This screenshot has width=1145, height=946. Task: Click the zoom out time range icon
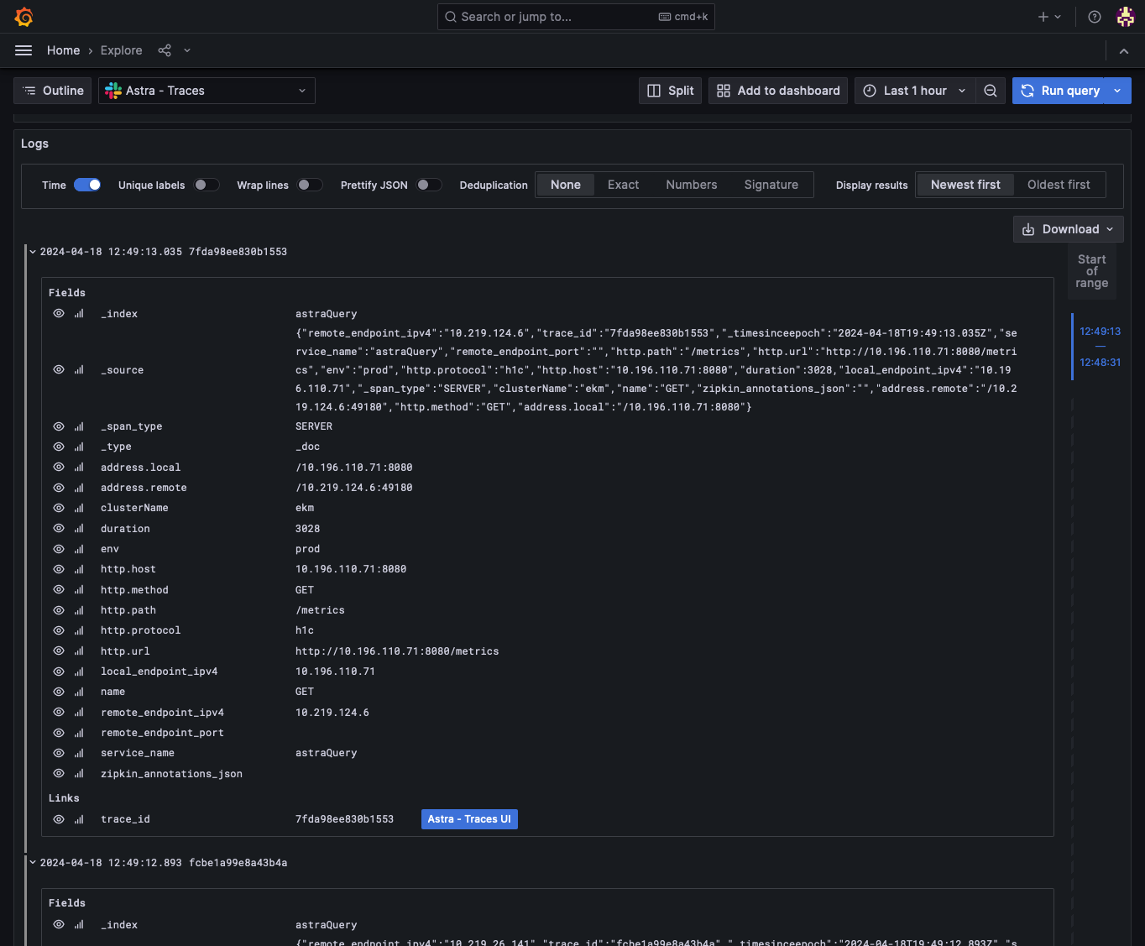[991, 91]
